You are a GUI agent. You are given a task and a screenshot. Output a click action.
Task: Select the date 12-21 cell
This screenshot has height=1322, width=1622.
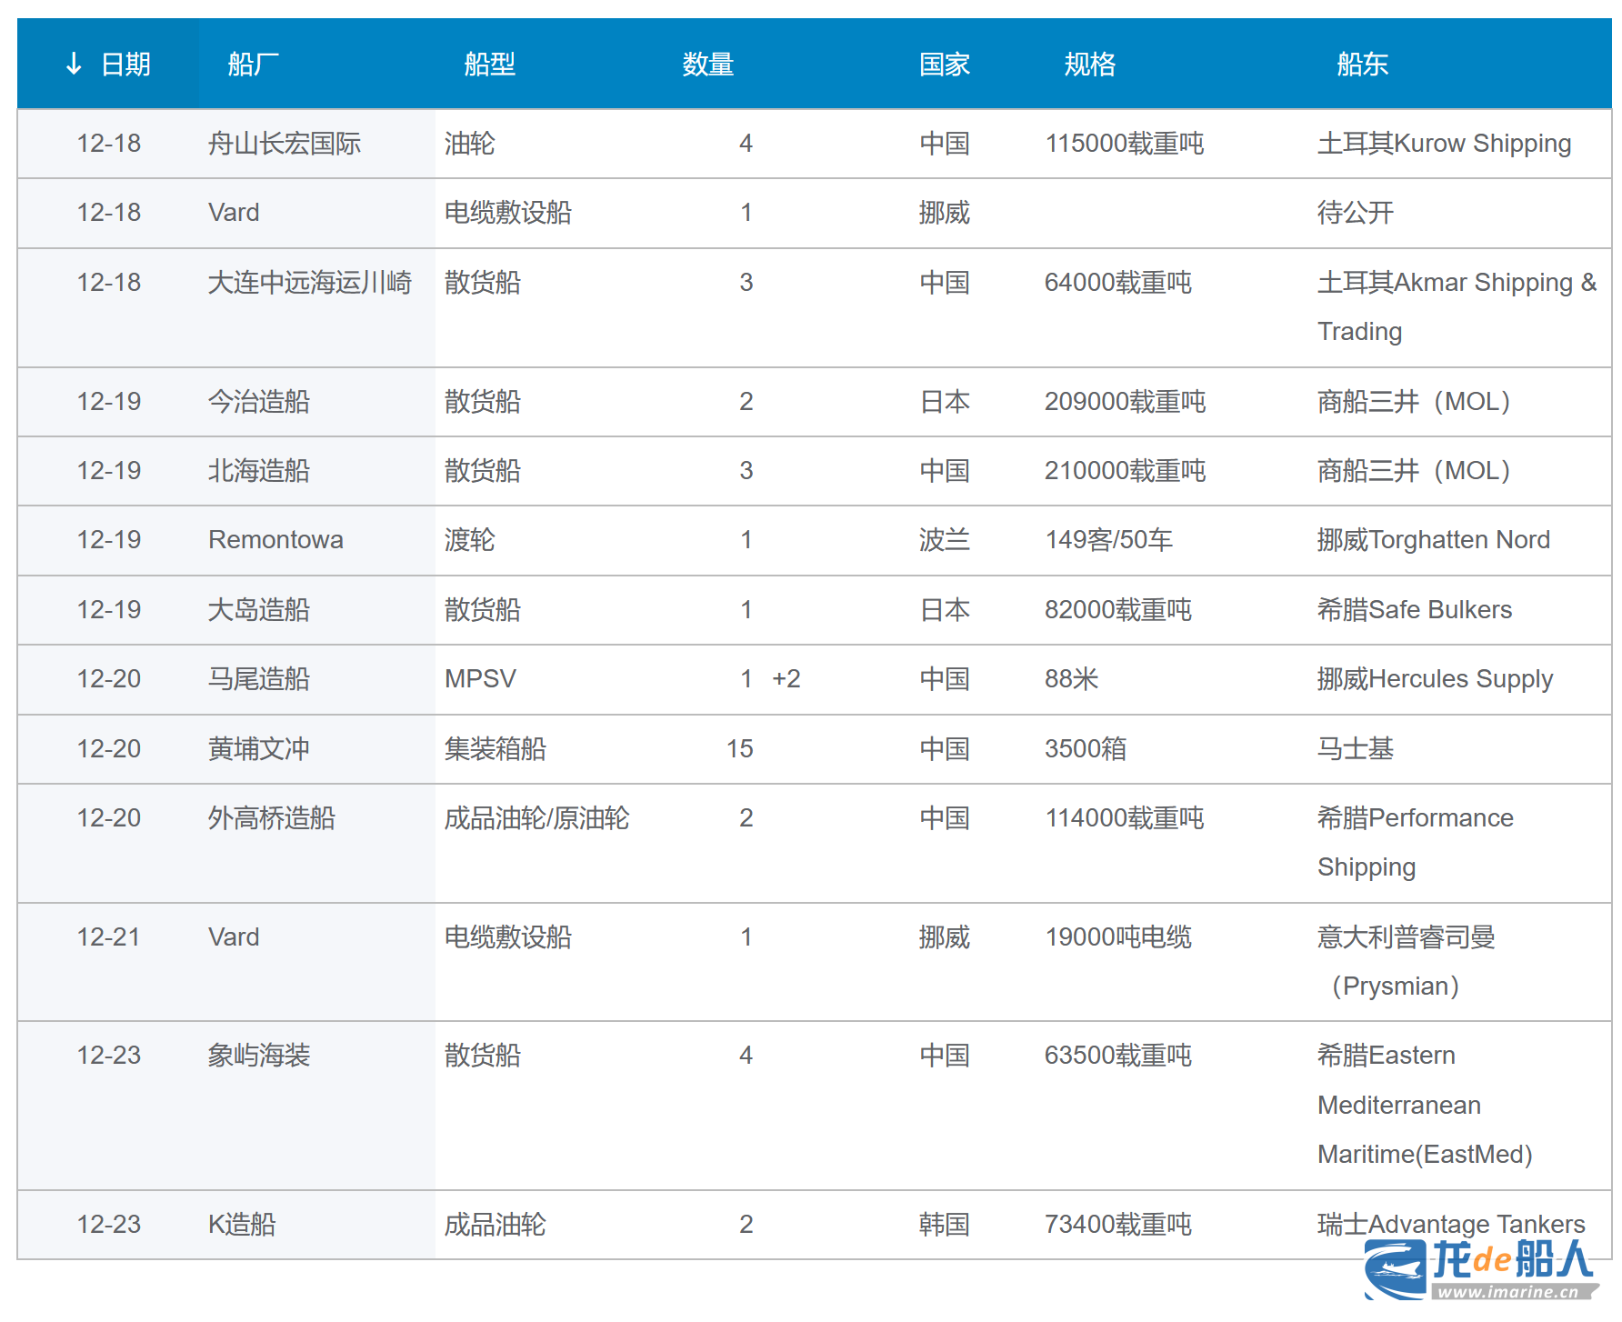click(109, 937)
